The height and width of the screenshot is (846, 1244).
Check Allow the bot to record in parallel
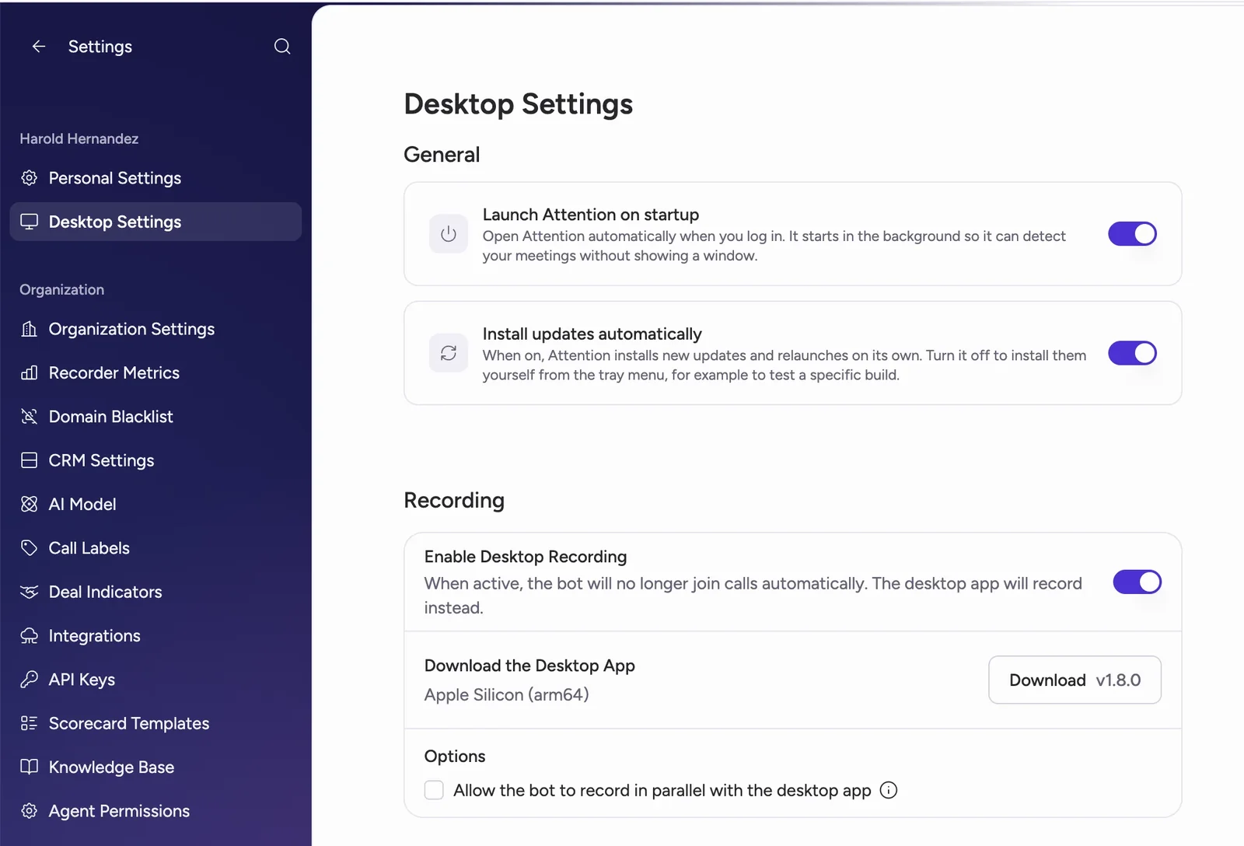click(x=434, y=790)
